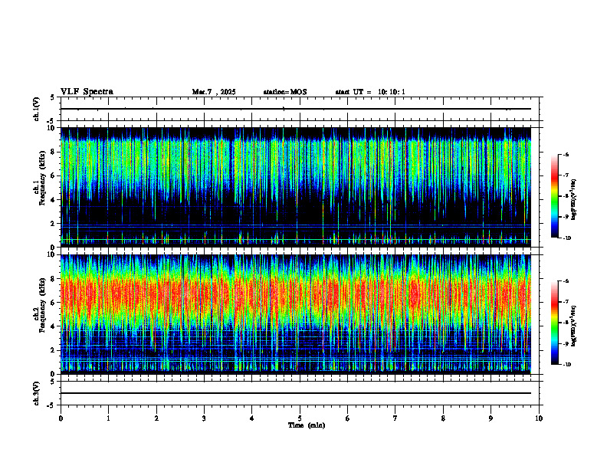Image resolution: width=607 pixels, height=469 pixels.
Task: Click time axis tick label "2"
Action: (156, 418)
